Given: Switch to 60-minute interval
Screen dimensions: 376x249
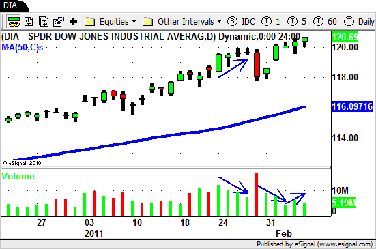Looking at the screenshot, I should (x=325, y=22).
